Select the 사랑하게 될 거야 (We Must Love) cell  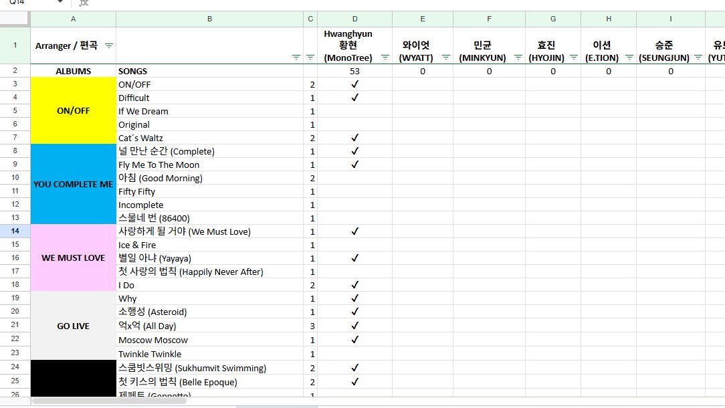tap(209, 231)
